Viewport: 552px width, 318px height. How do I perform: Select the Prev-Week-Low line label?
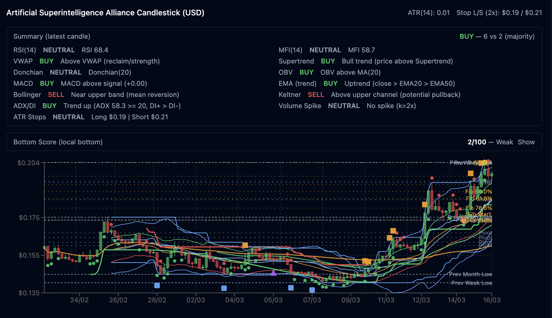pos(471,283)
